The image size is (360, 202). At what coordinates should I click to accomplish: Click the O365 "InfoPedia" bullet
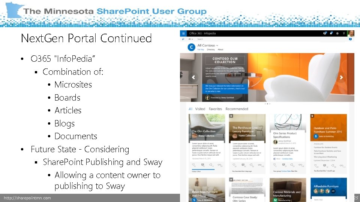pos(63,59)
